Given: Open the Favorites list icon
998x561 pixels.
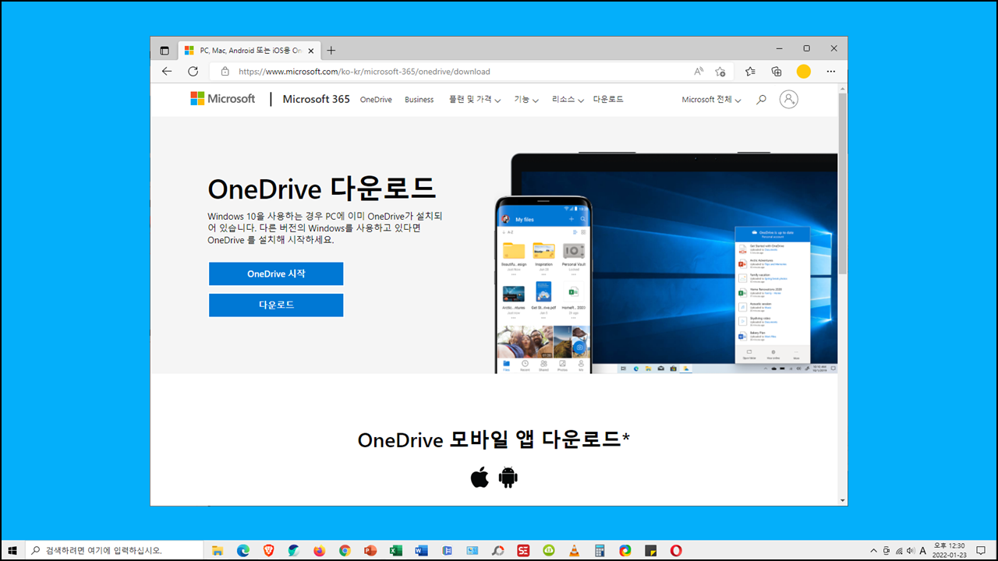Looking at the screenshot, I should pyautogui.click(x=750, y=71).
